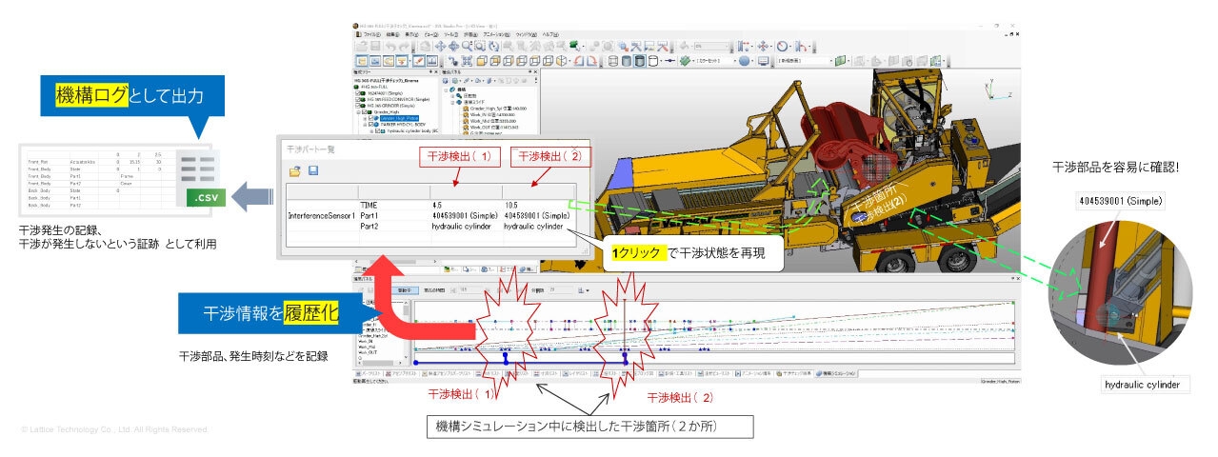Click the undo arrow in the top toolbar
1218x457 pixels.
(x=392, y=46)
